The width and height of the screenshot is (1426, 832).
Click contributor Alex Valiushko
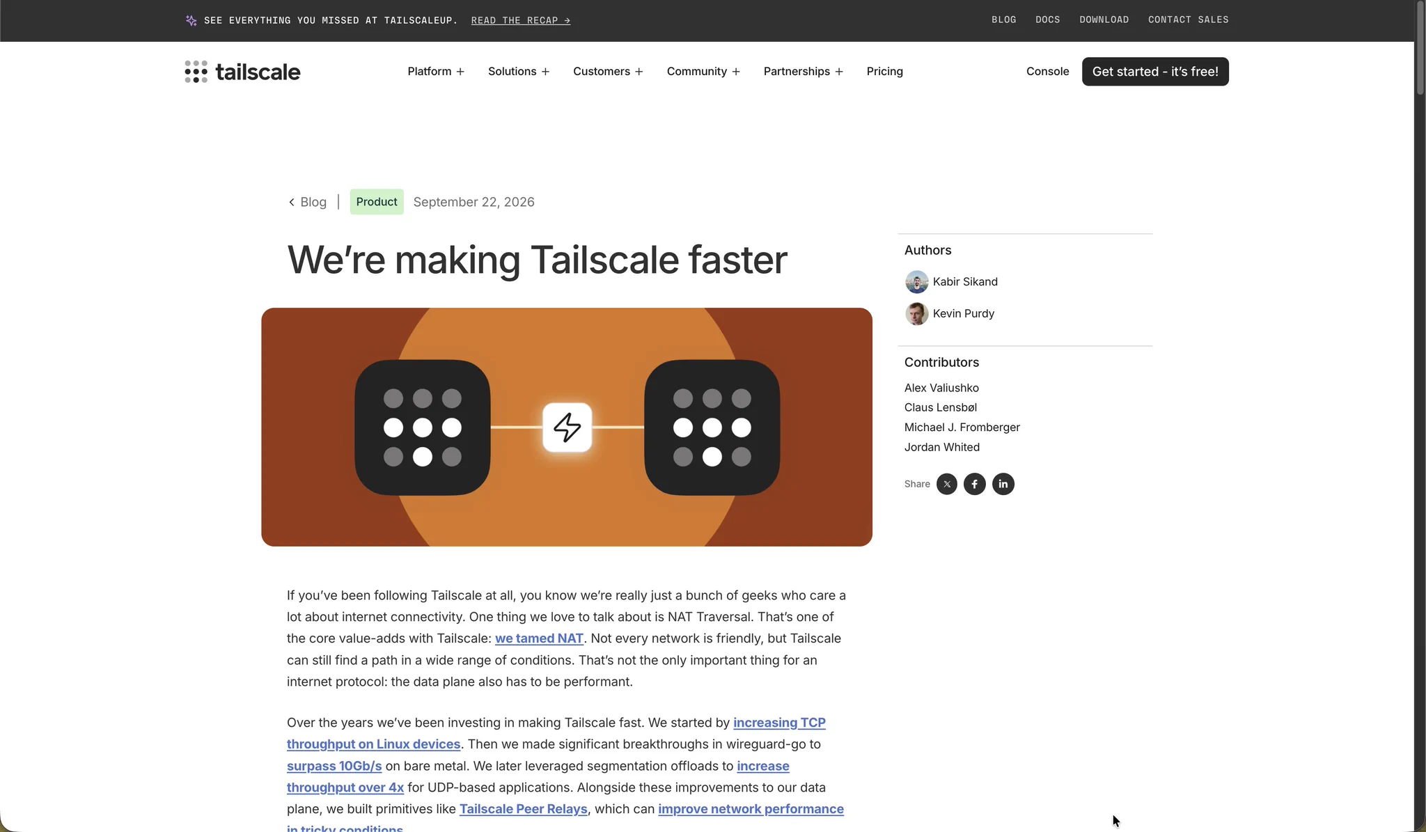coord(941,388)
